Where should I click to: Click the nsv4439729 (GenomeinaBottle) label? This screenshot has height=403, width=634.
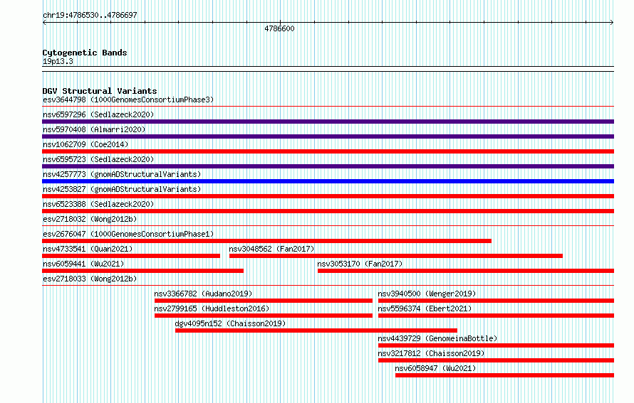(437, 338)
